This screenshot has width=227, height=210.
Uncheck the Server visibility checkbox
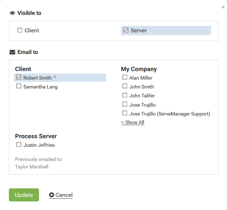click(x=126, y=30)
